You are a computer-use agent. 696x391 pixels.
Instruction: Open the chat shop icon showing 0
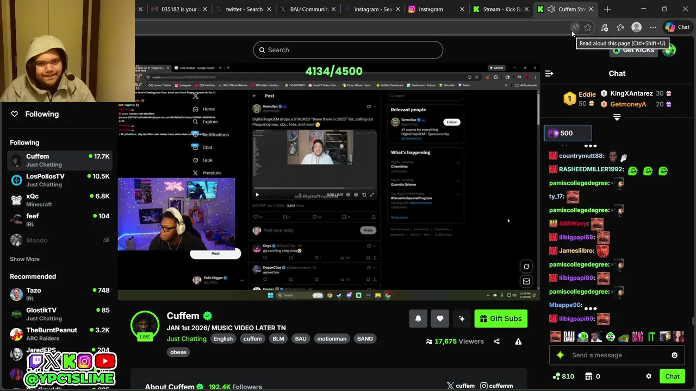tap(593, 376)
